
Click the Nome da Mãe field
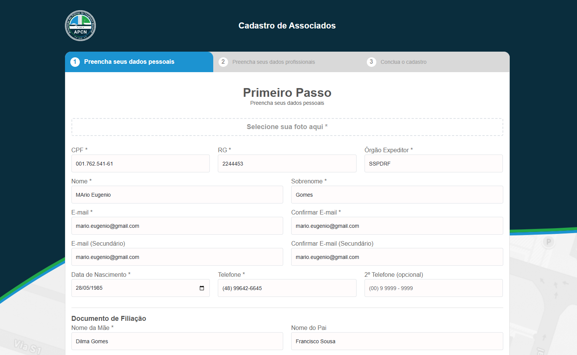click(x=177, y=341)
